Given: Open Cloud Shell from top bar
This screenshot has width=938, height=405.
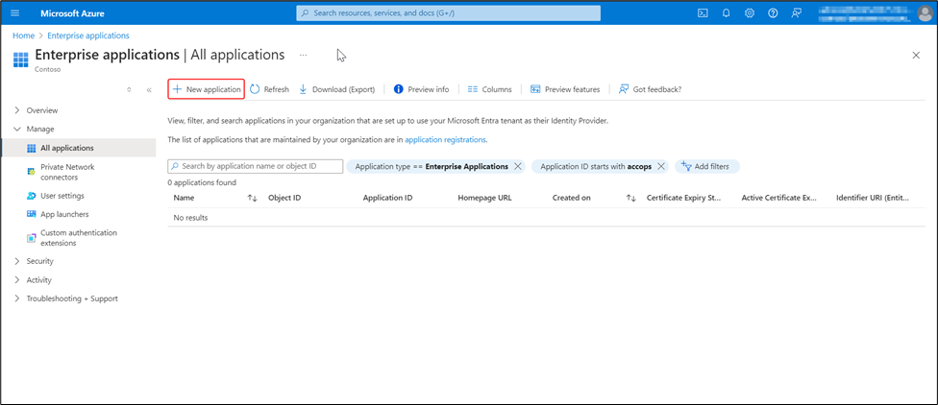Looking at the screenshot, I should click(703, 13).
